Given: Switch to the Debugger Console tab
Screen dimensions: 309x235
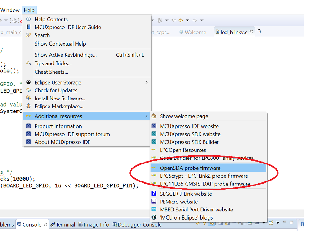Looking at the screenshot, I should pyautogui.click(x=139, y=224).
